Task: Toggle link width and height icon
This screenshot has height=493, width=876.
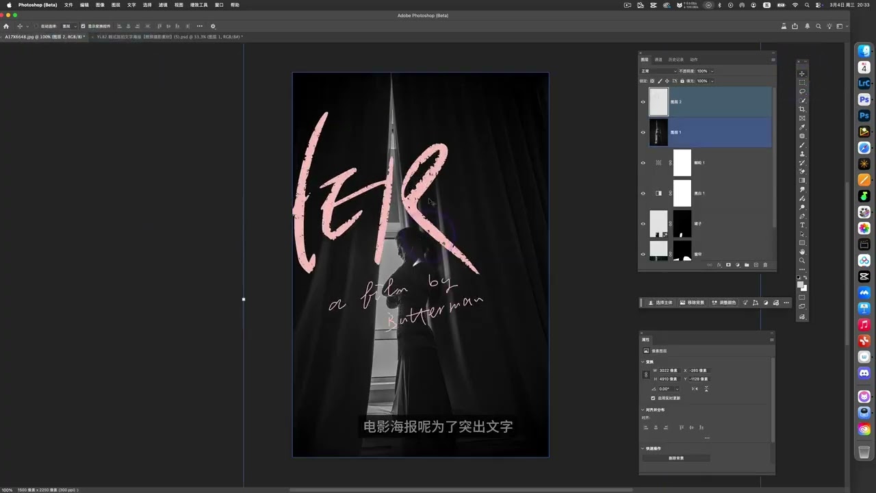Action: point(646,375)
